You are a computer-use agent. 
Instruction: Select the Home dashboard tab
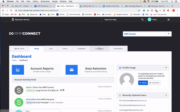pos(37,49)
